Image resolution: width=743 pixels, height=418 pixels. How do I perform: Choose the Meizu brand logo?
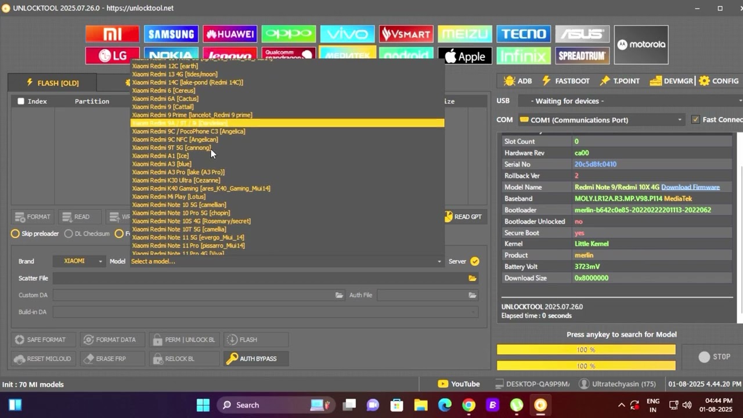pos(465,34)
